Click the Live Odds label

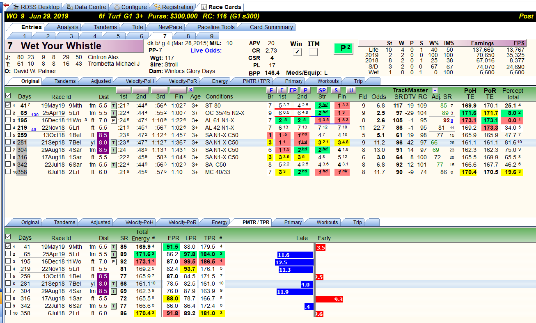(x=206, y=50)
